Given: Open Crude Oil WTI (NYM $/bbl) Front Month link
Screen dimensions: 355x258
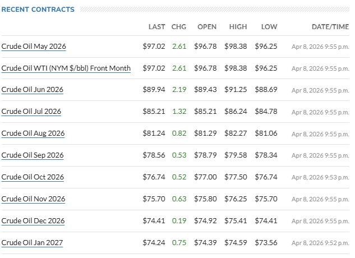Looking at the screenshot, I should pyautogui.click(x=66, y=68).
